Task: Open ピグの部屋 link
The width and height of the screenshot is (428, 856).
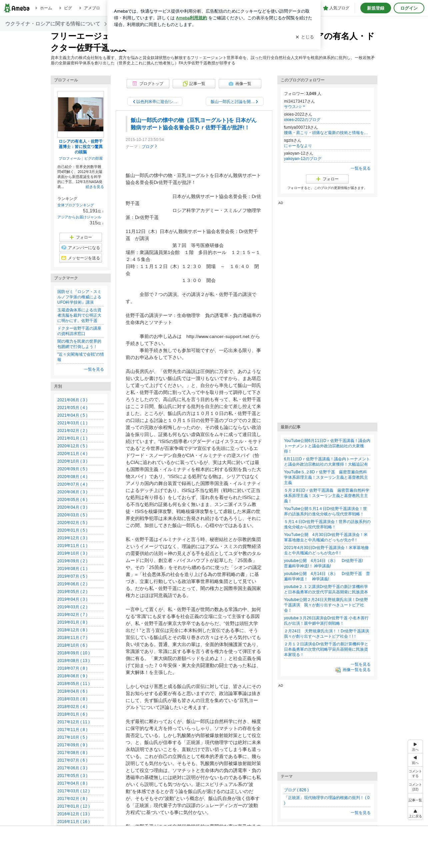Action: point(93,159)
